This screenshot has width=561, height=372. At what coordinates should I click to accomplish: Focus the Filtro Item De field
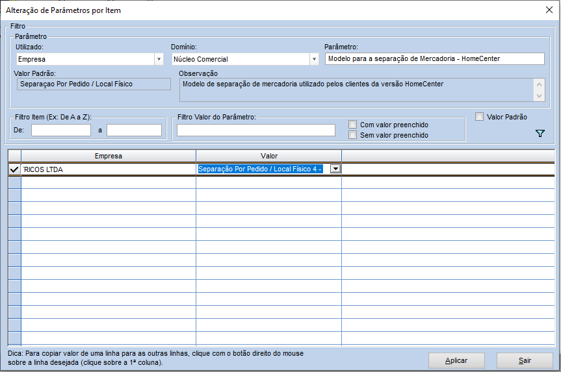click(x=61, y=130)
